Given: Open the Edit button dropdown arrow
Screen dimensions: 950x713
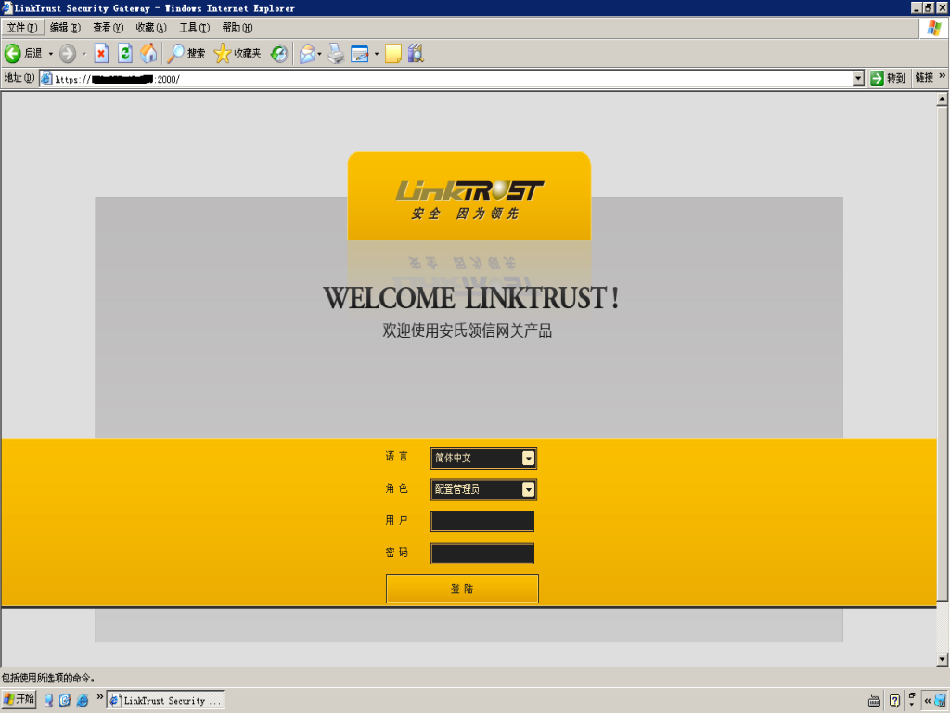Looking at the screenshot, I should (377, 54).
